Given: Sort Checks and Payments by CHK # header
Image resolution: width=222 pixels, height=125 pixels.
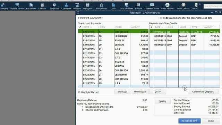Looking at the screenshot, I should pos(106,27).
